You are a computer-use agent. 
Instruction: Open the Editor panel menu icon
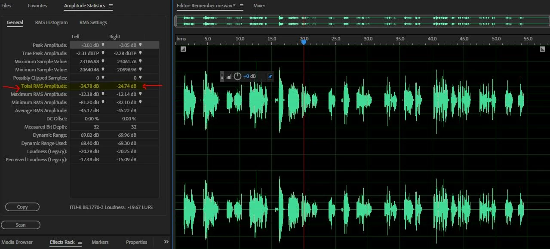pos(241,6)
